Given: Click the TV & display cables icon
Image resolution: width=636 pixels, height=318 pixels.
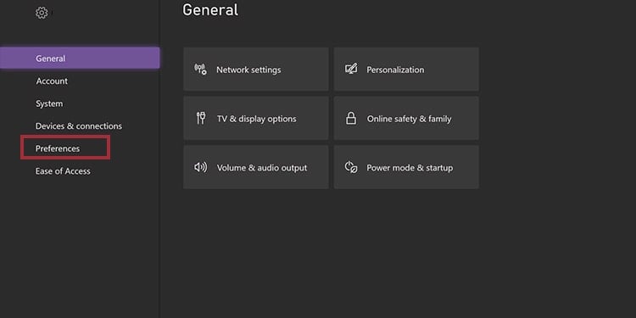Looking at the screenshot, I should (201, 119).
